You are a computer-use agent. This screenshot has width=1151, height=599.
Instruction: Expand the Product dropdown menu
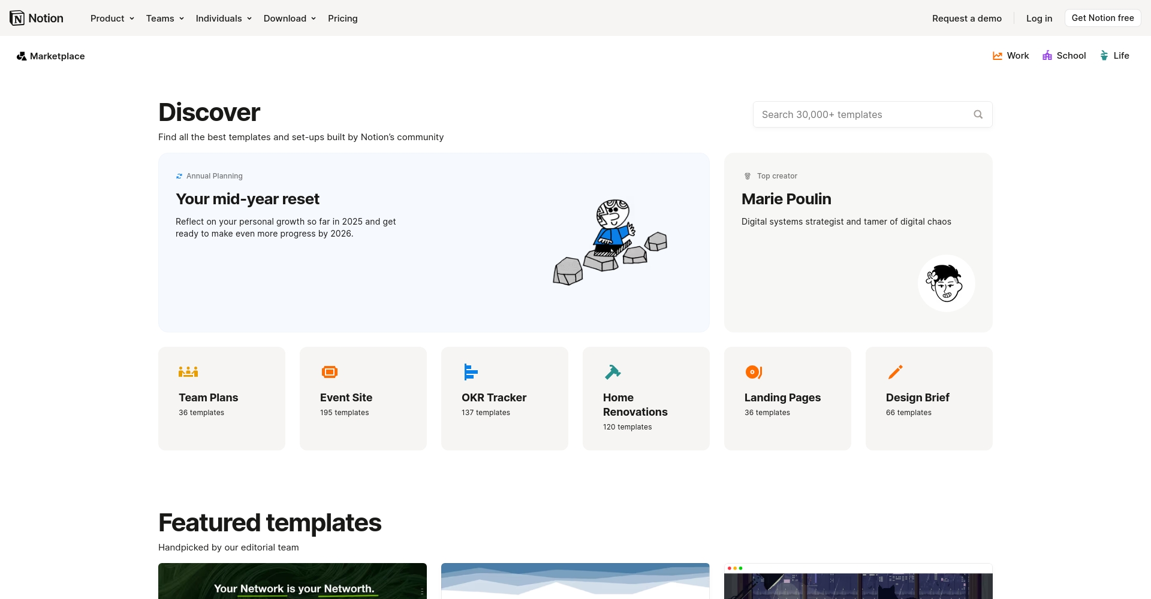(x=112, y=19)
